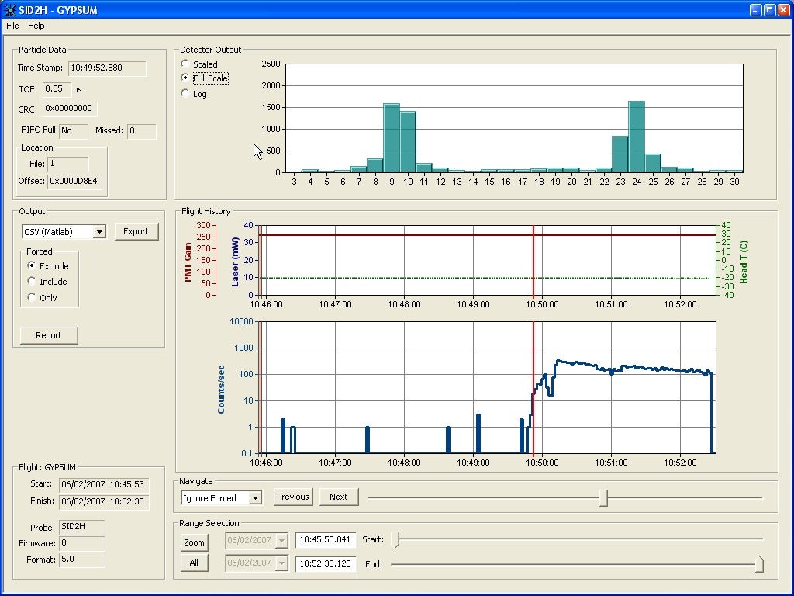This screenshot has width=794, height=596.
Task: Click the End range slider handle
Action: pos(759,564)
